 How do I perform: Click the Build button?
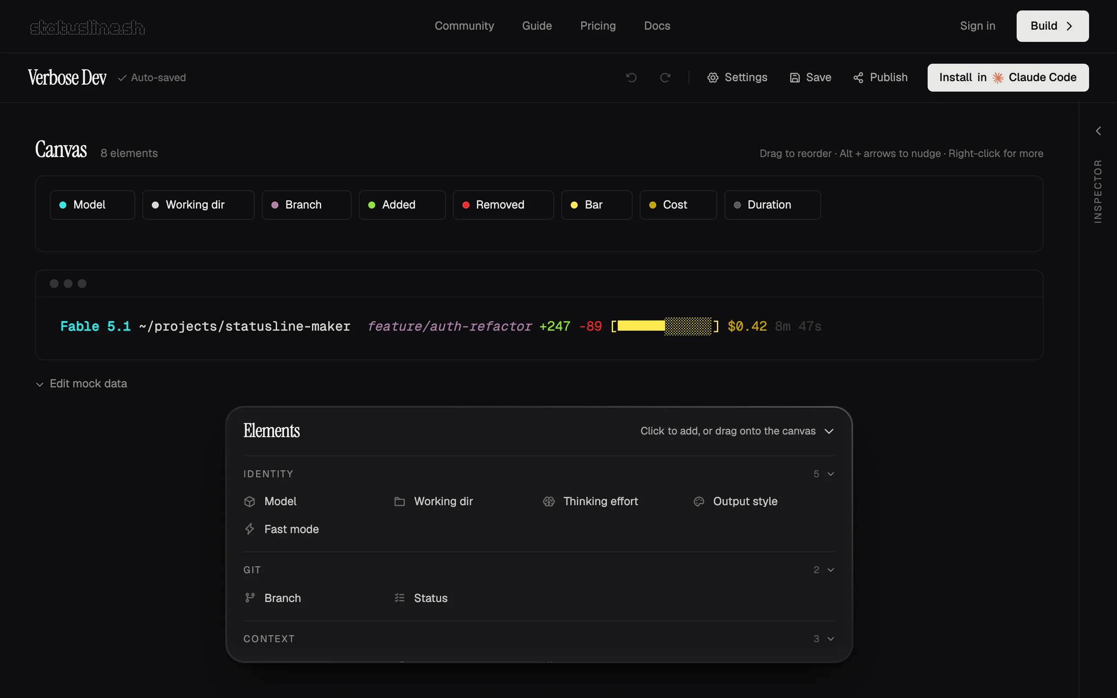(x=1052, y=26)
